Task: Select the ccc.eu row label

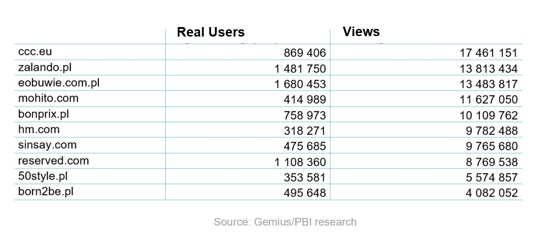Action: [x=35, y=51]
